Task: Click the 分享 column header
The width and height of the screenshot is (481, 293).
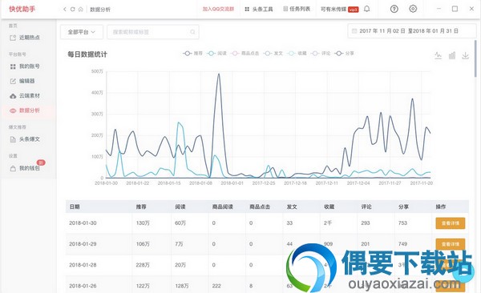Action: [x=404, y=207]
